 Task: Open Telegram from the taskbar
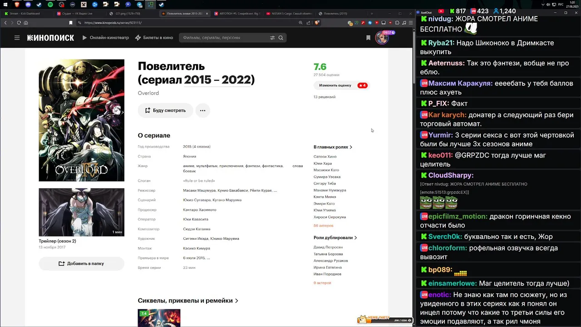pyautogui.click(x=139, y=5)
